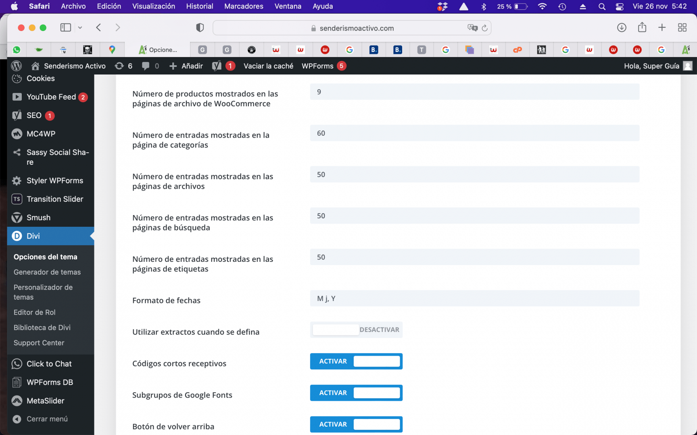Open macOS Spotlight search icon
The width and height of the screenshot is (697, 435).
tap(602, 6)
